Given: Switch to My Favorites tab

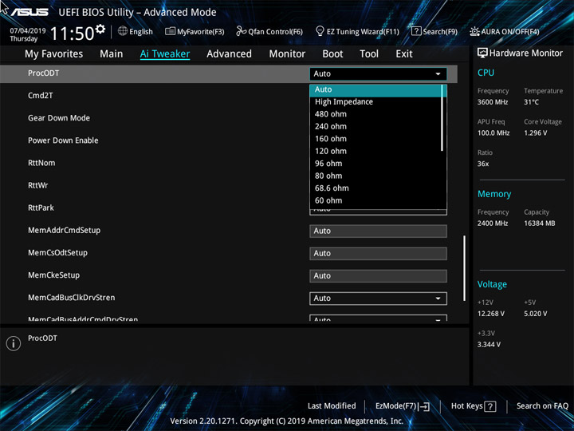Looking at the screenshot, I should pyautogui.click(x=54, y=54).
